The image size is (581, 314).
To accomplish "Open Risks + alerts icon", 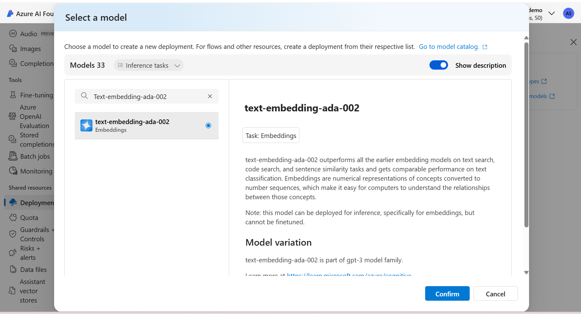I will pyautogui.click(x=12, y=253).
